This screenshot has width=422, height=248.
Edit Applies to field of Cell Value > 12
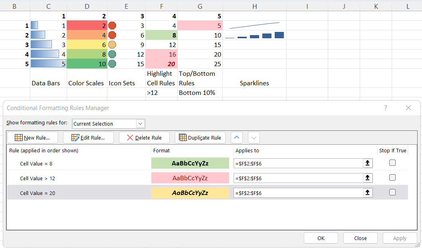pos(298,178)
